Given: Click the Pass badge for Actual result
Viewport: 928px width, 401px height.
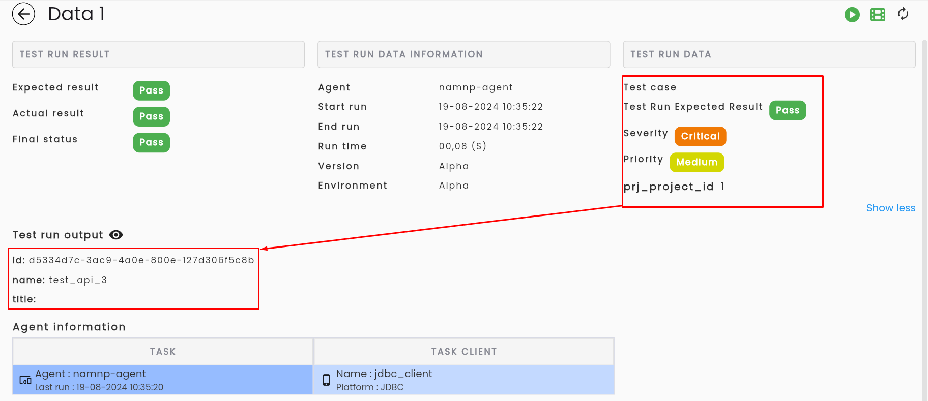Looking at the screenshot, I should pyautogui.click(x=151, y=116).
